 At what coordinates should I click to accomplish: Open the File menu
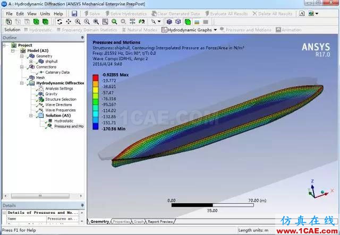tap(9, 14)
